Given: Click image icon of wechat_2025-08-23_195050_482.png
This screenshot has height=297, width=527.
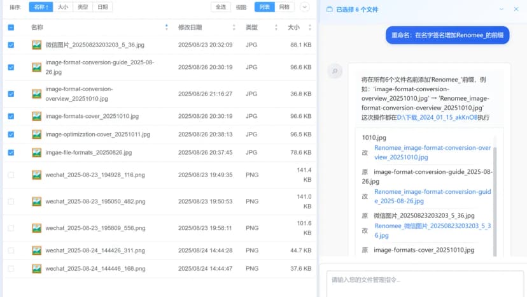Looking at the screenshot, I should (37, 201).
